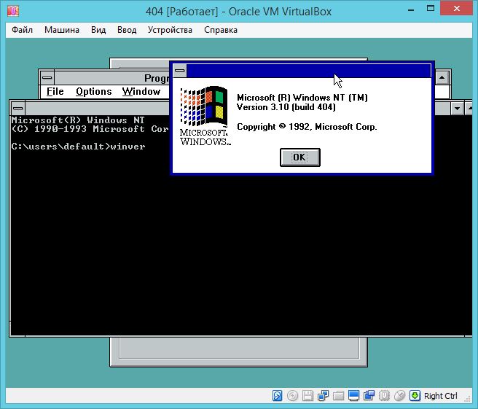
Task: Click the network adapters indicator icon
Action: [x=323, y=396]
